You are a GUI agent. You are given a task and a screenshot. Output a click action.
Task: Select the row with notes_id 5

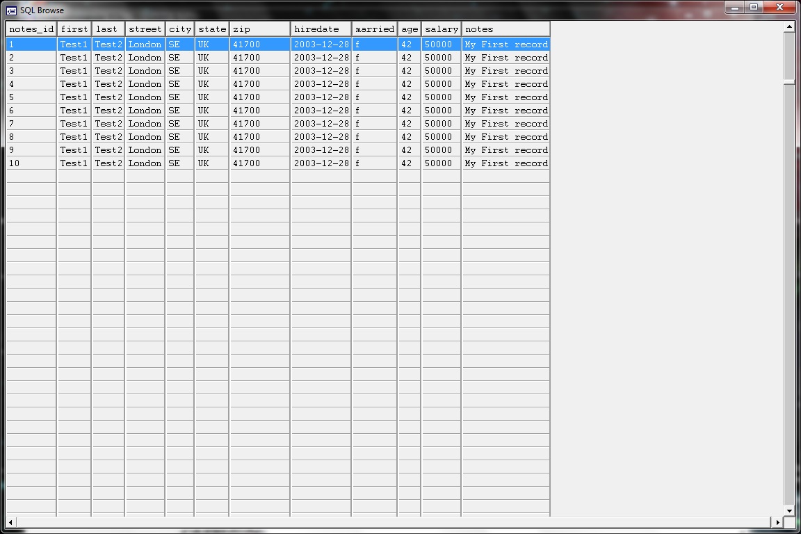pos(30,97)
